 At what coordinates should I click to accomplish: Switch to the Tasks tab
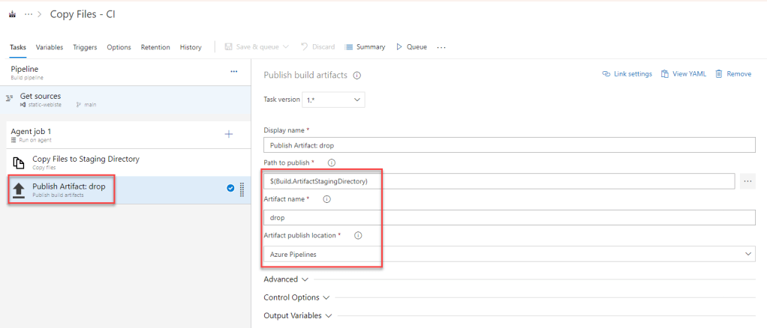[x=17, y=47]
